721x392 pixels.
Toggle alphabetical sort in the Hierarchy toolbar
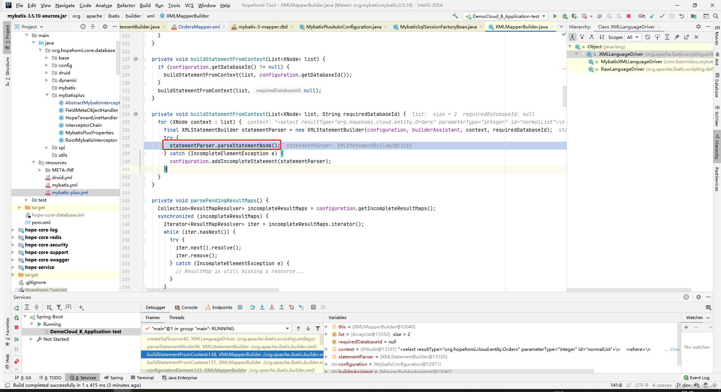point(601,37)
